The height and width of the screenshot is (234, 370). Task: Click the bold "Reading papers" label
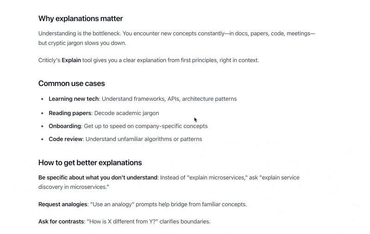pos(70,113)
